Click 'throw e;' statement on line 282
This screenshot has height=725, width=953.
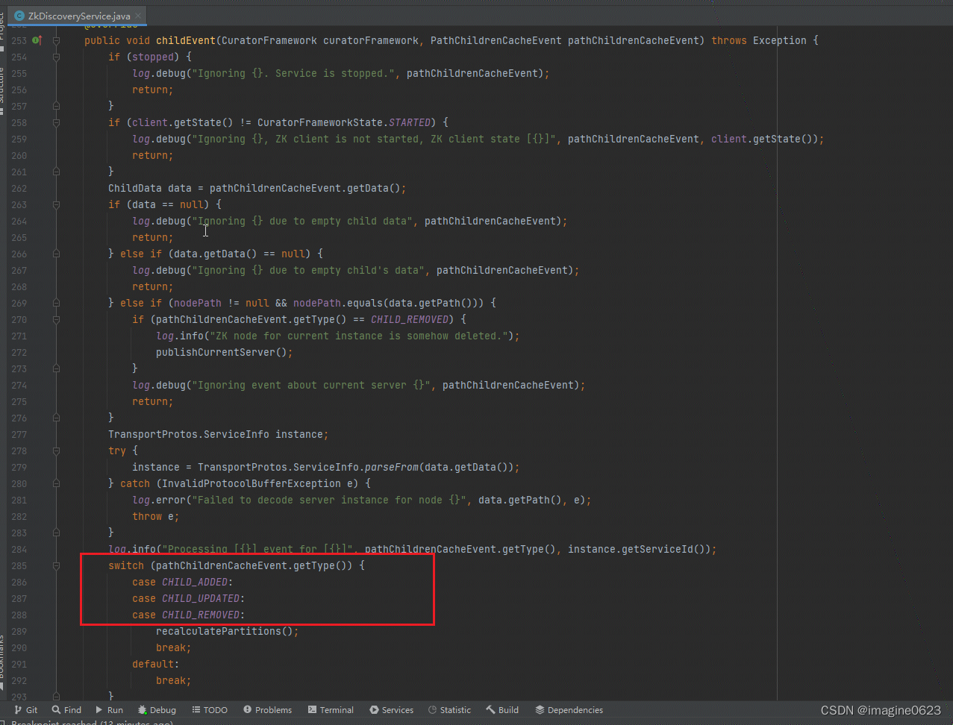click(x=156, y=516)
